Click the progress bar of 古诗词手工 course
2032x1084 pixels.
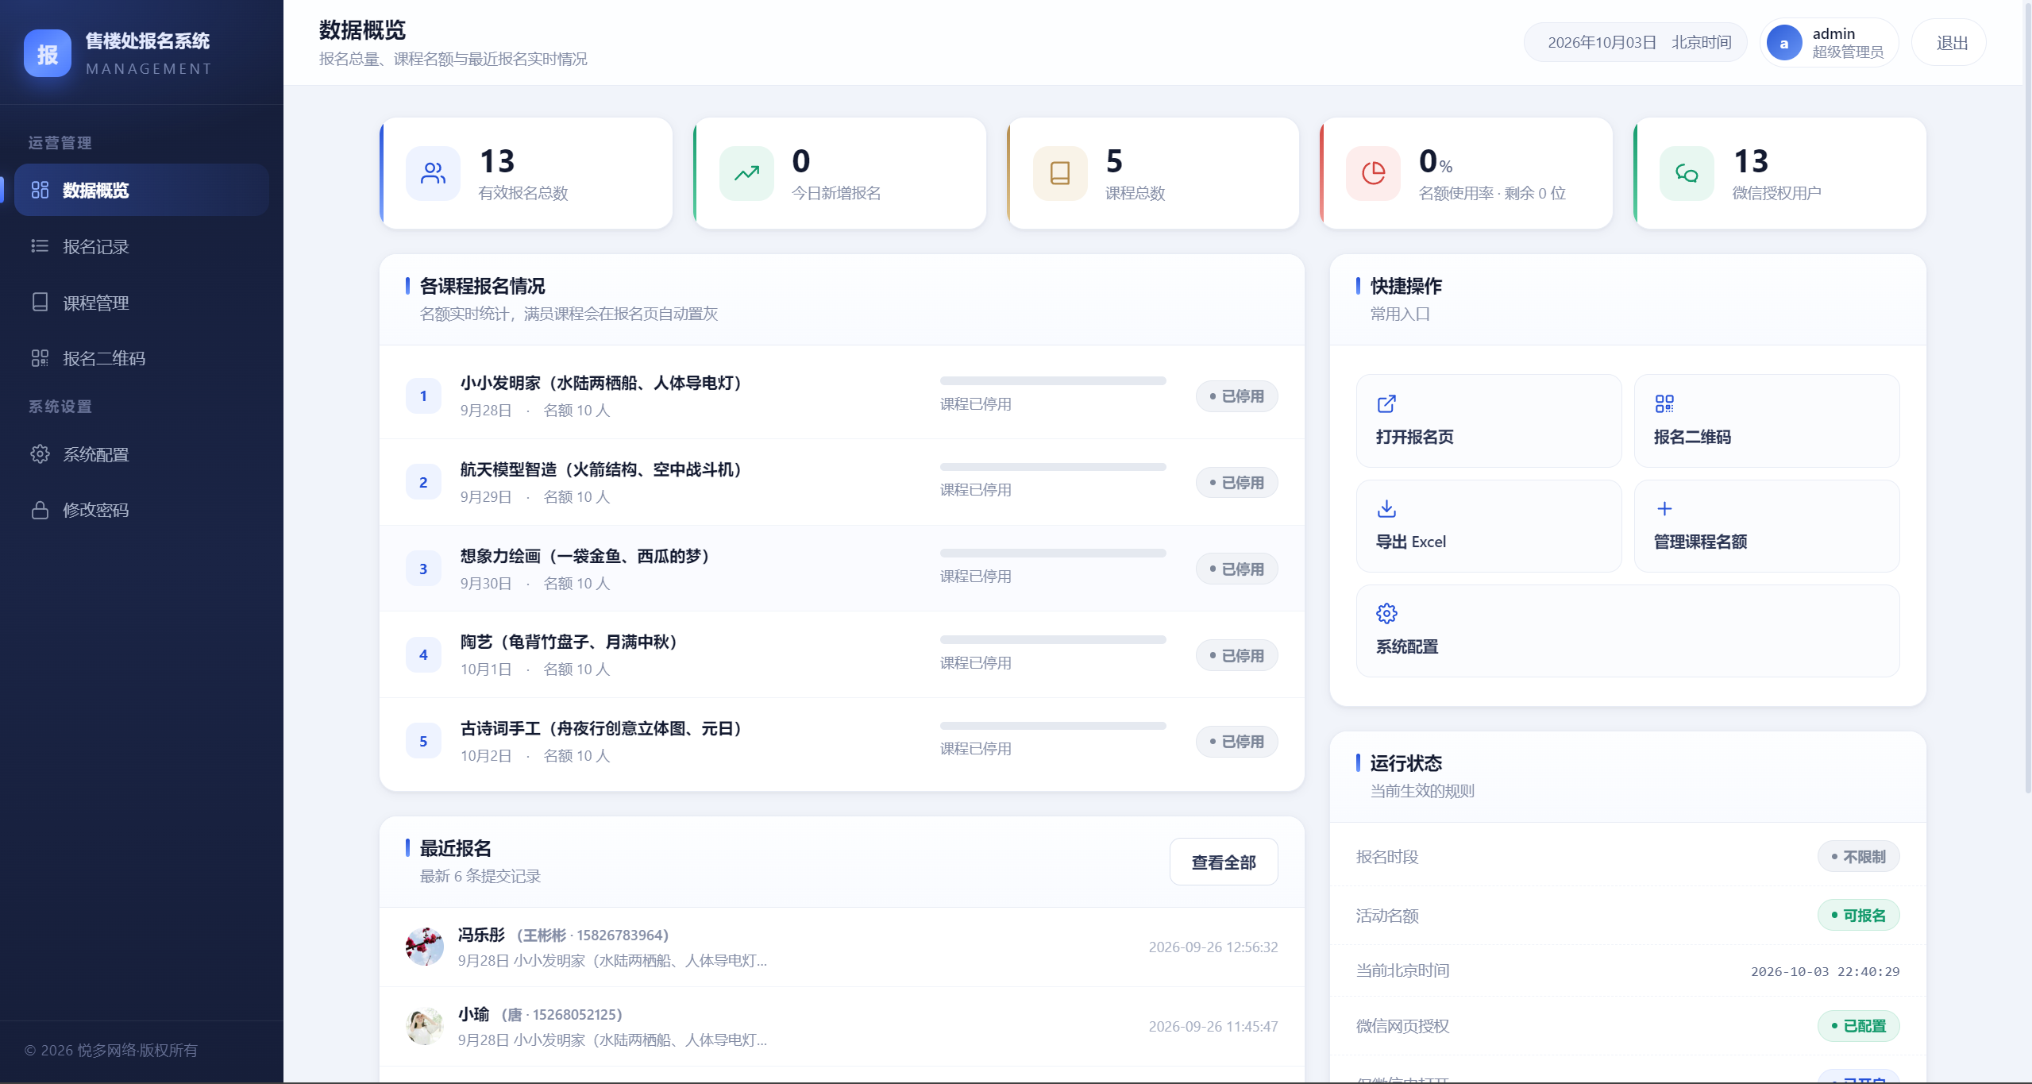pos(1053,726)
